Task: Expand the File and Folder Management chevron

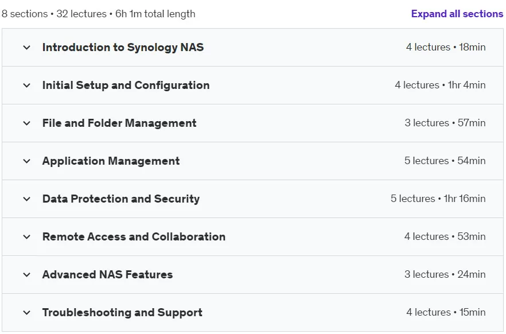Action: [x=27, y=123]
